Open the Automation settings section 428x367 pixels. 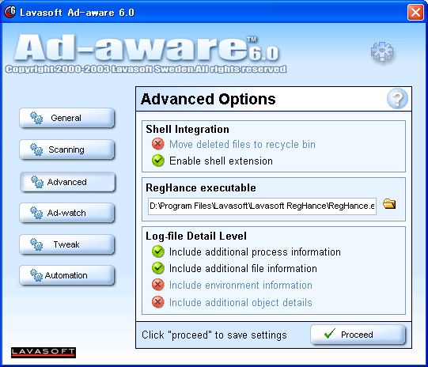[67, 275]
